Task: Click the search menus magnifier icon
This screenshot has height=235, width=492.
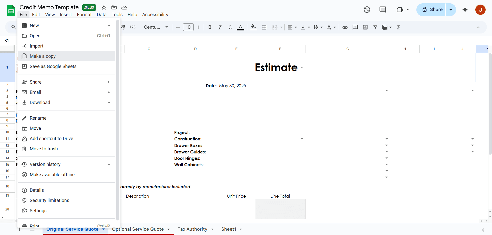Action: 14,27
